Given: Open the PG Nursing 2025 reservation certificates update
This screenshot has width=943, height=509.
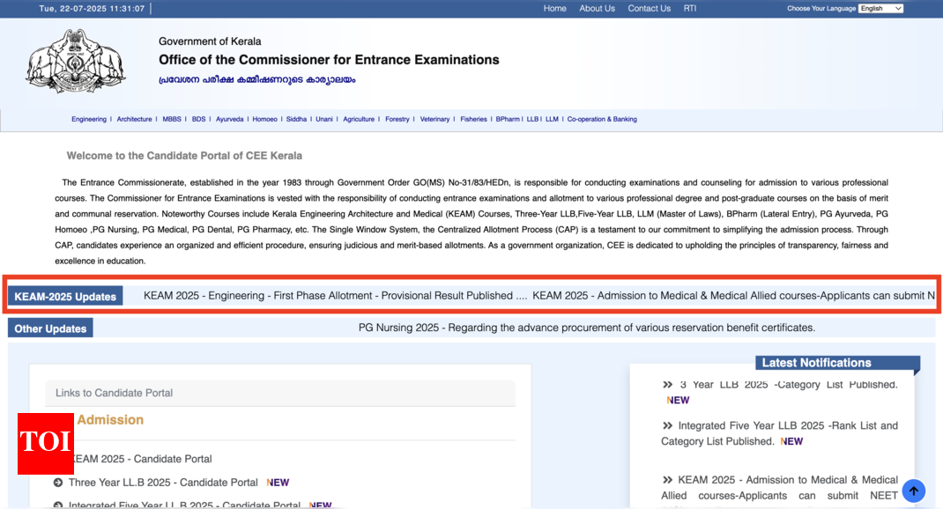Looking at the screenshot, I should click(x=587, y=328).
